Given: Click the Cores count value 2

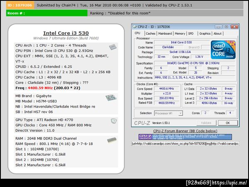Looking at the screenshot, I should point(205,113).
